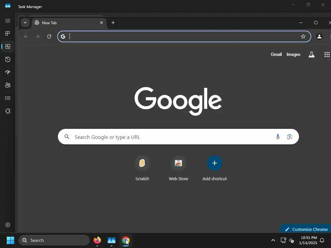
Task: Click Search Google or type a URL box
Action: (x=178, y=137)
